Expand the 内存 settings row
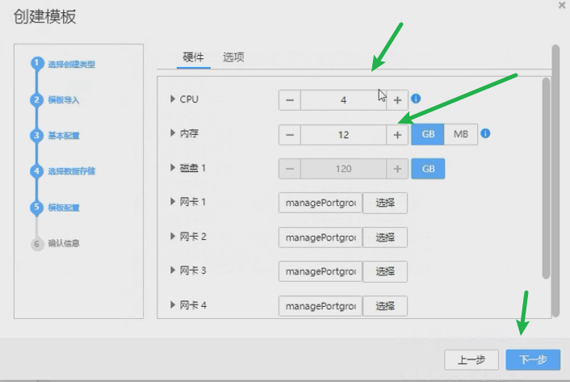This screenshot has height=382, width=570. (x=173, y=134)
